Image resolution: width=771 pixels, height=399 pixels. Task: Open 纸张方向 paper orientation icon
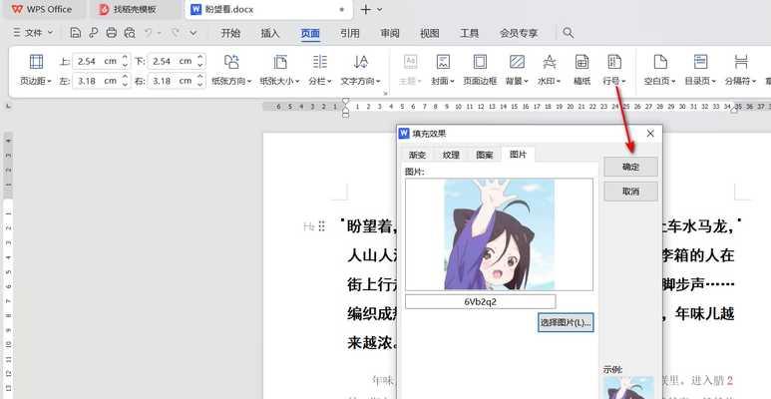(231, 62)
